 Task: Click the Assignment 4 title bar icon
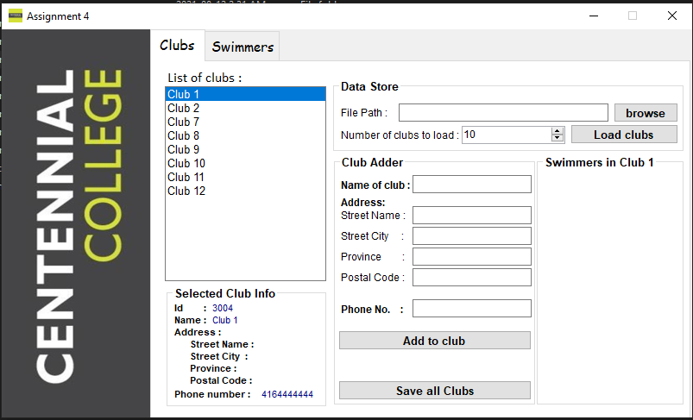(x=15, y=16)
